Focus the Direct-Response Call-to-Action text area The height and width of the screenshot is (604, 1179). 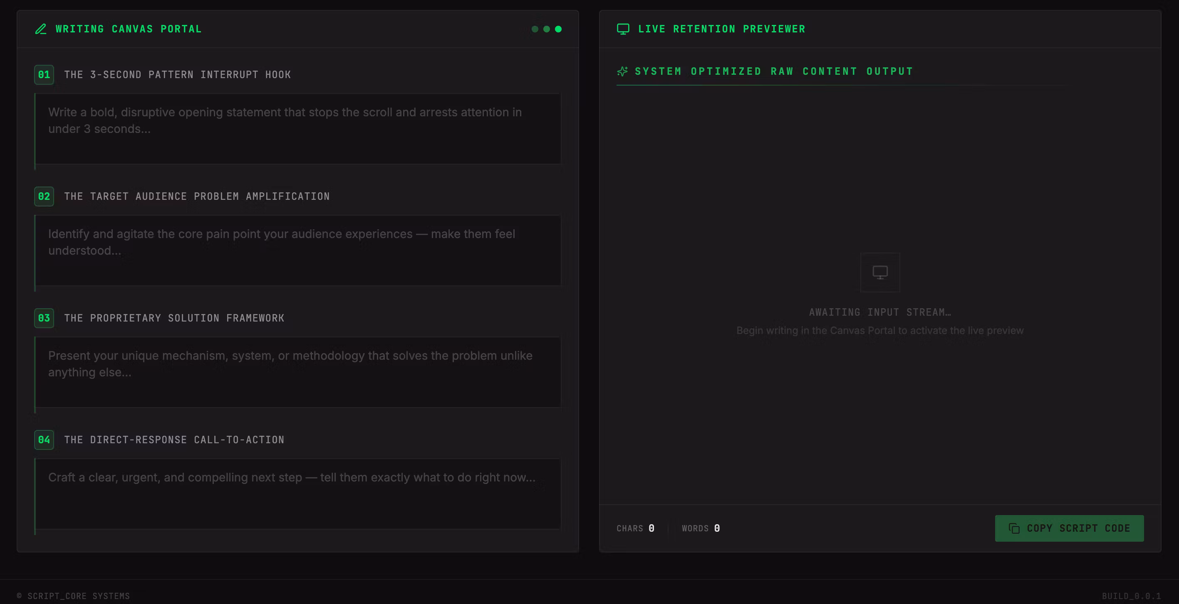[298, 494]
